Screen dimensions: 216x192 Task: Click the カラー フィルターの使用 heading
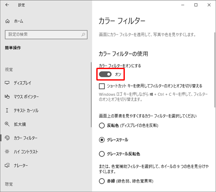tap(124, 54)
